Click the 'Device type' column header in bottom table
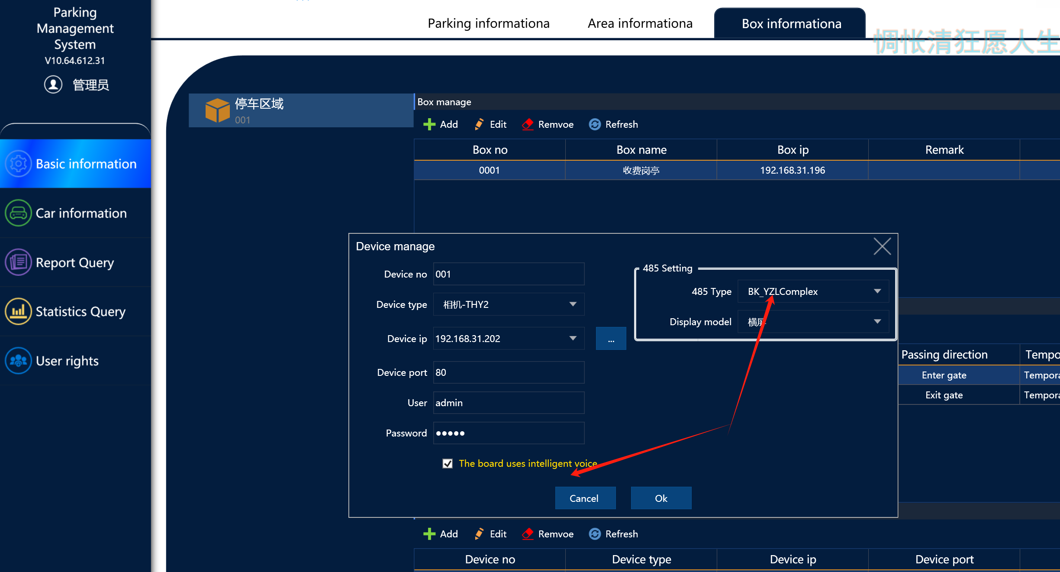Image resolution: width=1060 pixels, height=572 pixels. [641, 559]
